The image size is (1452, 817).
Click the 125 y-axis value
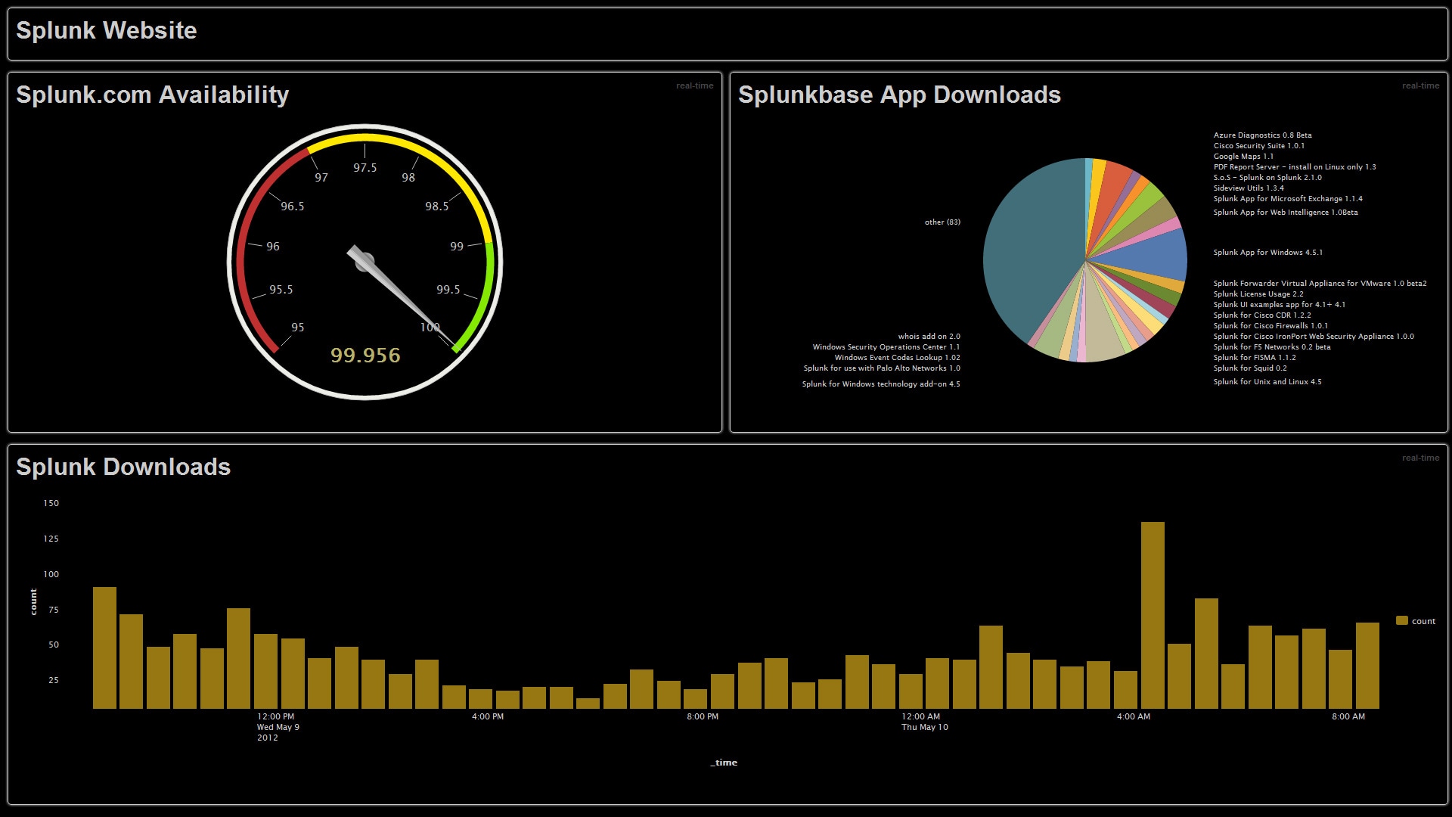pos(51,539)
